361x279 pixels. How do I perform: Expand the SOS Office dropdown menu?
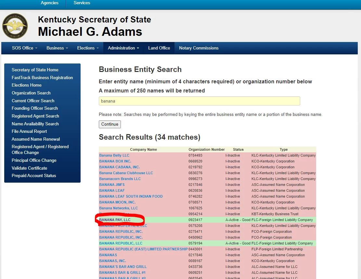point(24,48)
